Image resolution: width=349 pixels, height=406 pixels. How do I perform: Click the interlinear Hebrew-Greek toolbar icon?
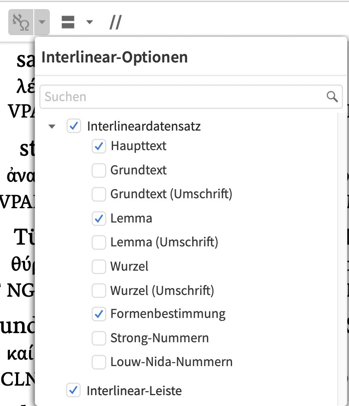pos(21,22)
